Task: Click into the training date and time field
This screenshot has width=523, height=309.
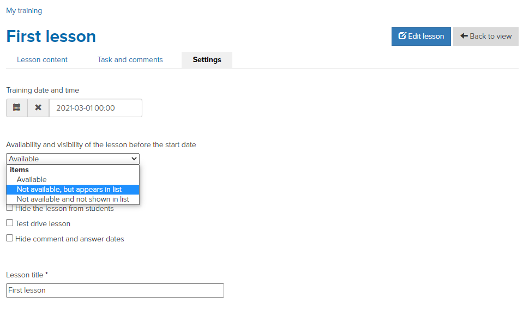Action: (x=95, y=108)
